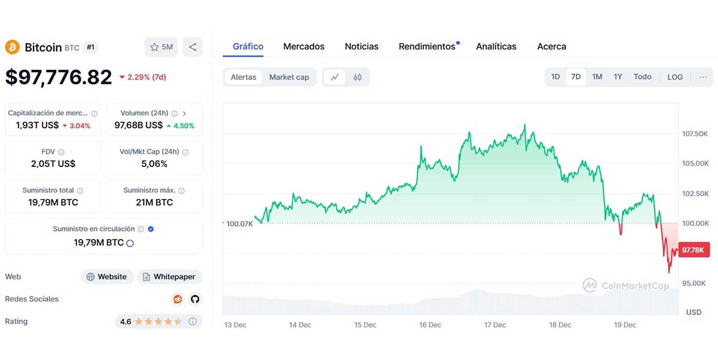Viewport: 718px width, 359px height.
Task: Open info icon beside the Rating stars
Action: click(x=193, y=322)
